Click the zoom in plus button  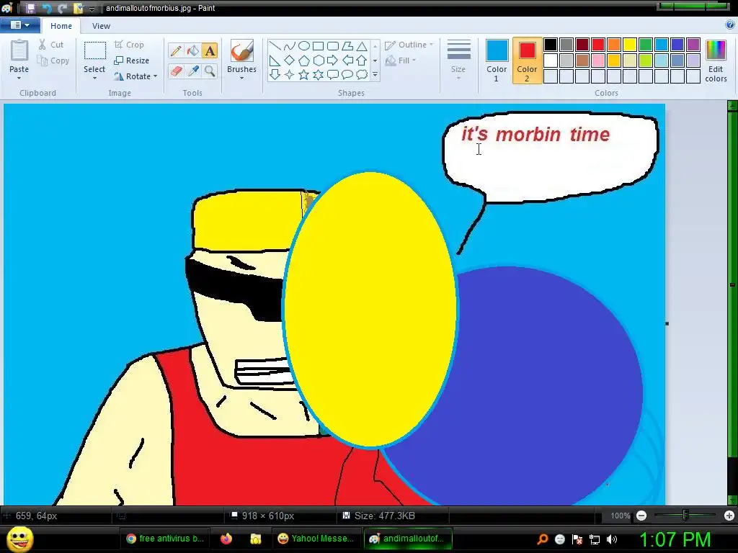click(729, 516)
